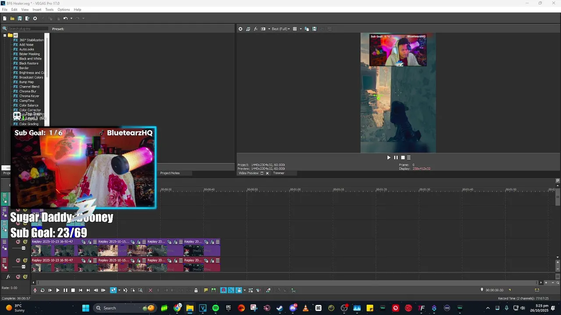Image resolution: width=561 pixels, height=315 pixels.
Task: Open Split Screen View dropdown arrow
Action: click(269, 29)
